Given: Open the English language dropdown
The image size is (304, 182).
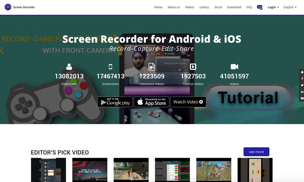Looking at the screenshot, I should pyautogui.click(x=290, y=7).
